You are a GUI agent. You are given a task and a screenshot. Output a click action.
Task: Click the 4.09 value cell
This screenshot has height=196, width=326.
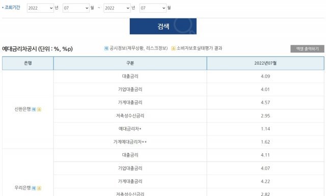tap(265, 76)
